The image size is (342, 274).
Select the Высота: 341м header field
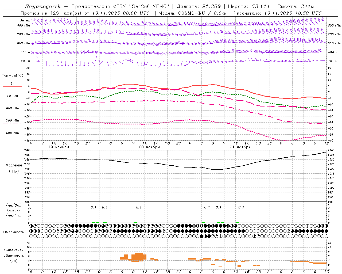pyautogui.click(x=295, y=6)
